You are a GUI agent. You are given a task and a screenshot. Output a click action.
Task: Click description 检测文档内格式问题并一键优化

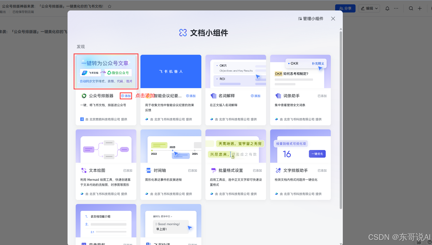click(296, 180)
